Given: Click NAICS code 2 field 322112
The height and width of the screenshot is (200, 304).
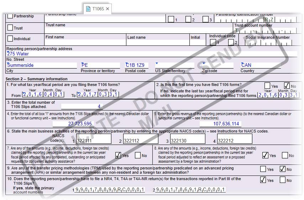Looking at the screenshot, I should (x=141, y=139).
